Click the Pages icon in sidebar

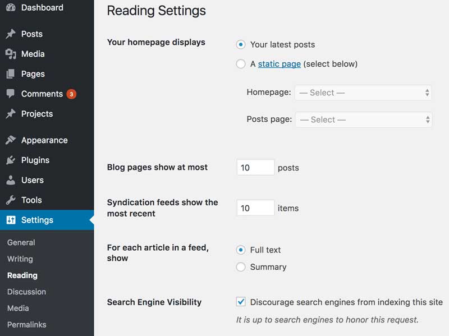[x=11, y=74]
